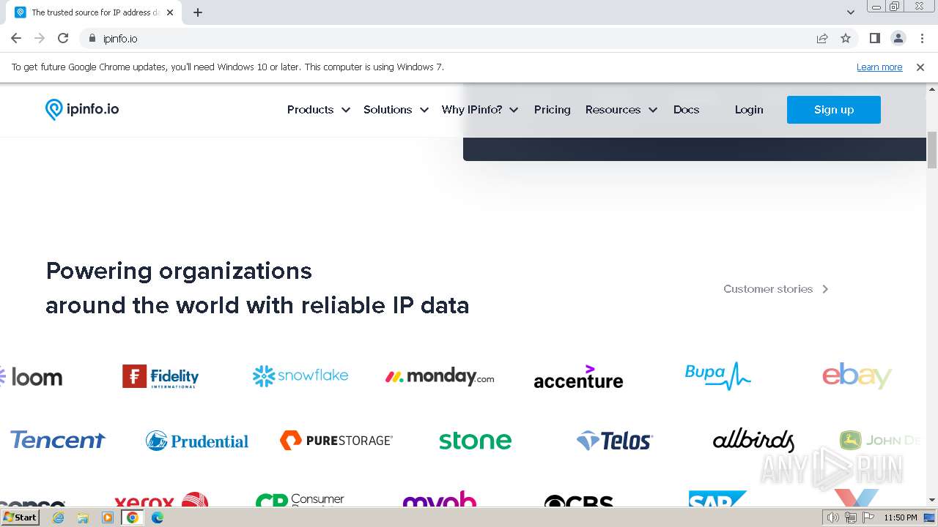Click the taskbar clock
The width and height of the screenshot is (938, 527).
point(901,517)
